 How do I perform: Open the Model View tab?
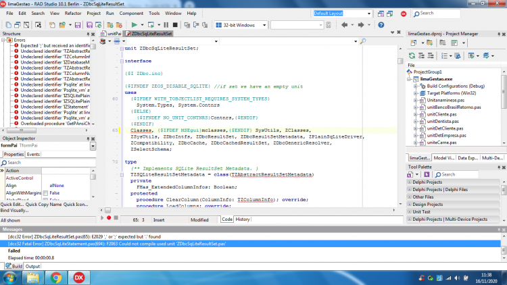[x=443, y=158]
